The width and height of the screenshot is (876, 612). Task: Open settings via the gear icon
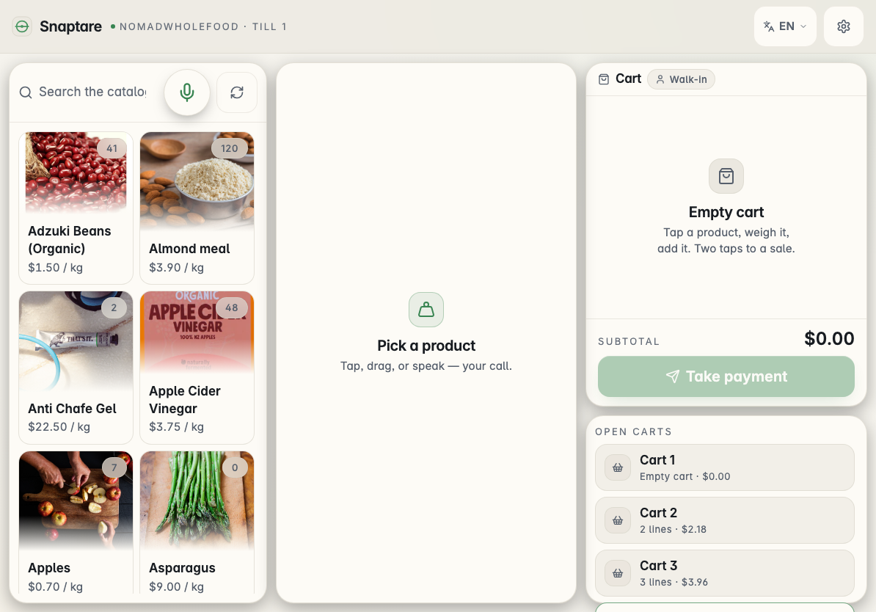(844, 26)
